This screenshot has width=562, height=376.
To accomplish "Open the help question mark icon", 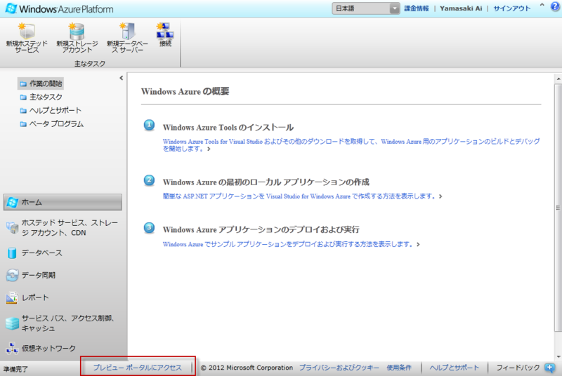I will pos(555,7).
